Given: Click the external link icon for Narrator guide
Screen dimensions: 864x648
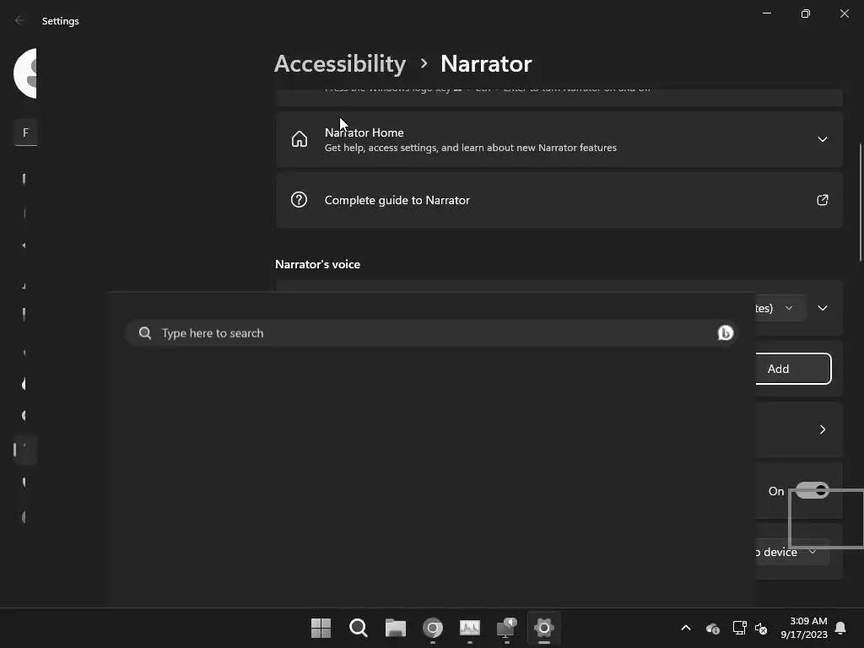Looking at the screenshot, I should 822,200.
